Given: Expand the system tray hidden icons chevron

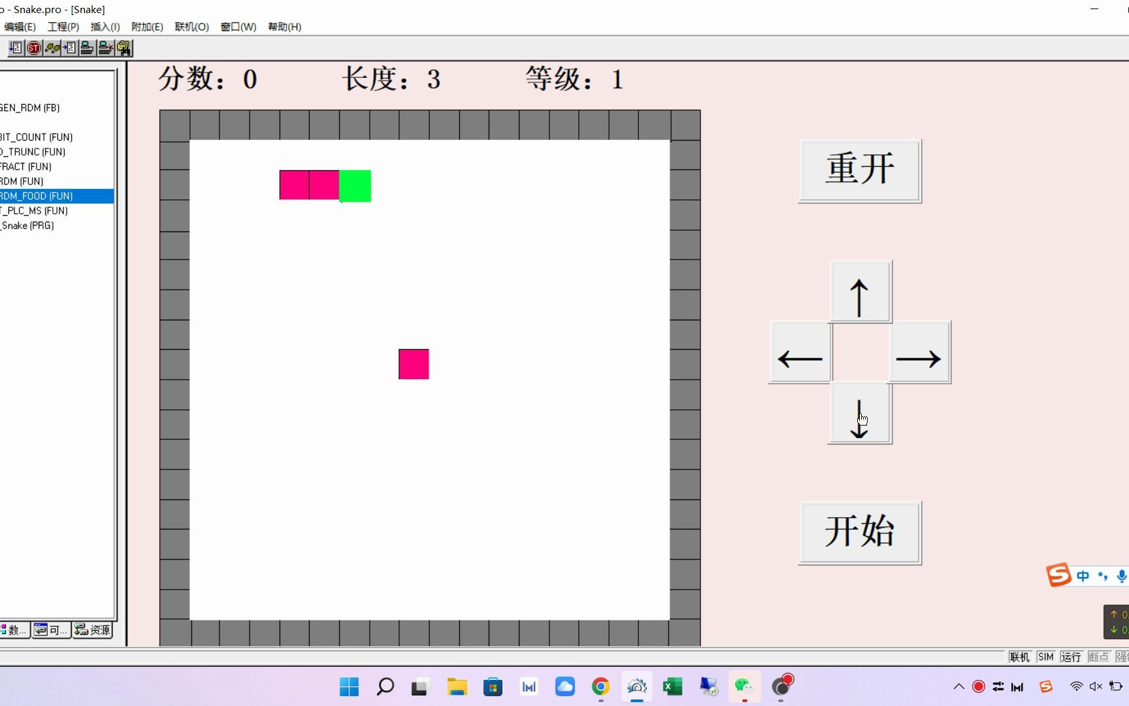Looking at the screenshot, I should [958, 686].
